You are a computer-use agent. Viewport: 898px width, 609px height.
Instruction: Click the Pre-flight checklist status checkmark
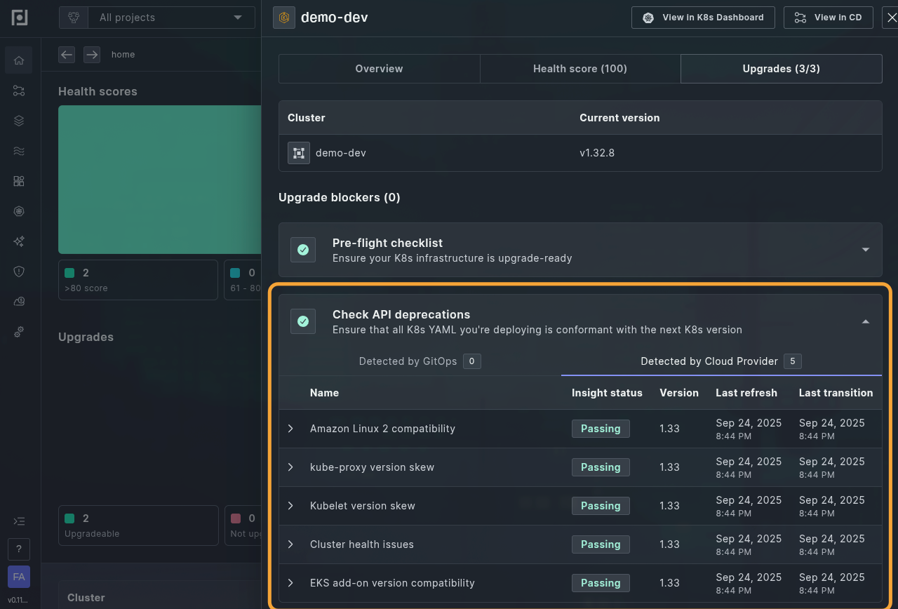click(x=303, y=250)
